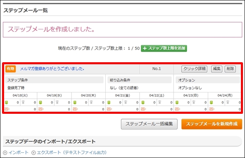
Task: Click the mail envelope icon under 04/22(土)
Action: 143,109
